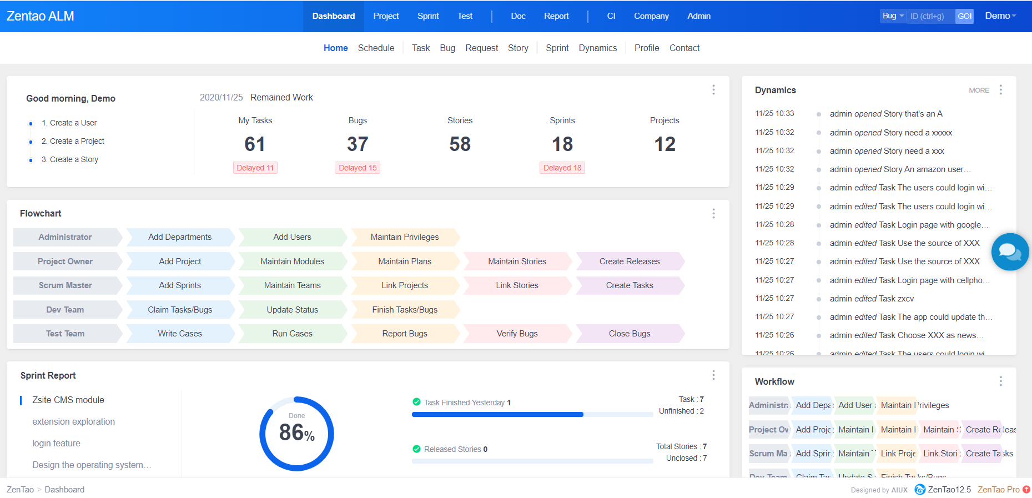Viewport: 1032px width, 498px height.
Task: Click the ZenTao Pro upgrade arrow icon
Action: click(1026, 490)
